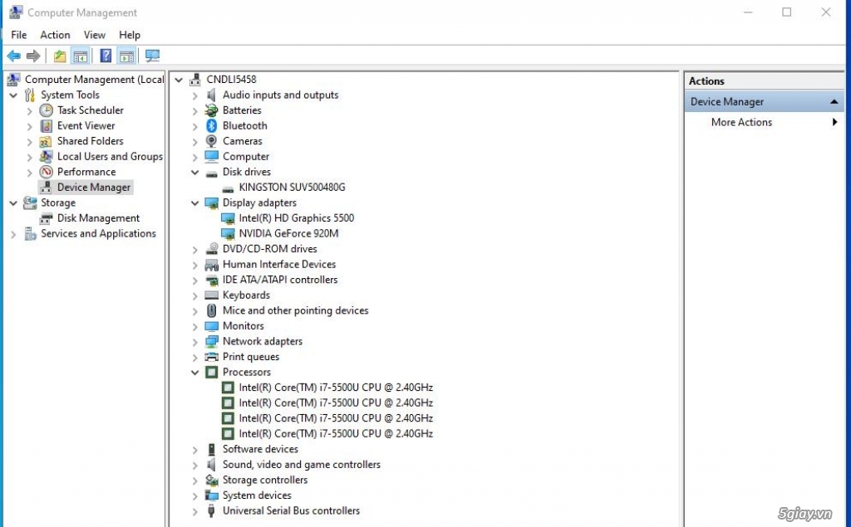
Task: Click the Software devices icon
Action: [x=212, y=450]
